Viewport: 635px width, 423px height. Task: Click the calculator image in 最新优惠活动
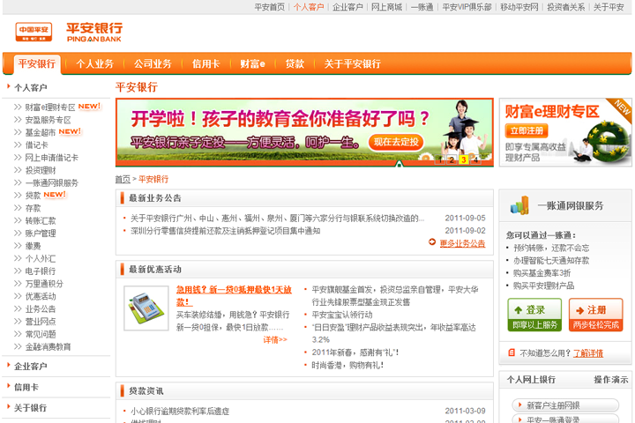(x=146, y=308)
